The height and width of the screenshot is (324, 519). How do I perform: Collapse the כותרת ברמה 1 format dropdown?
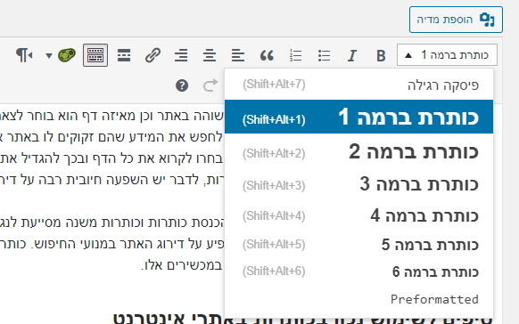click(447, 55)
